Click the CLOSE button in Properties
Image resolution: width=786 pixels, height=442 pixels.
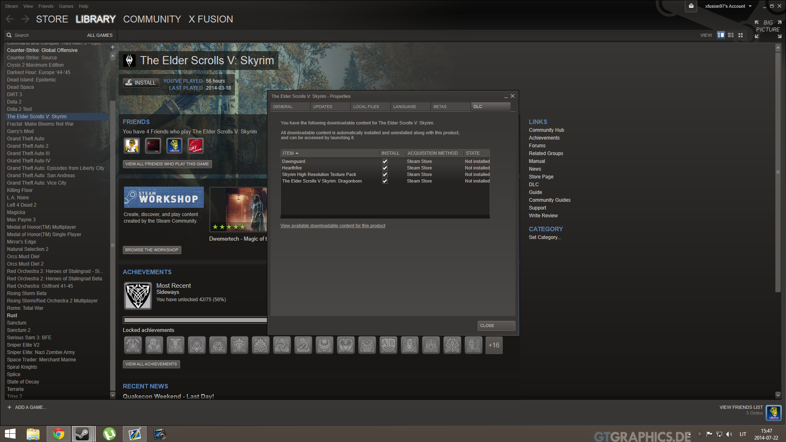click(496, 326)
